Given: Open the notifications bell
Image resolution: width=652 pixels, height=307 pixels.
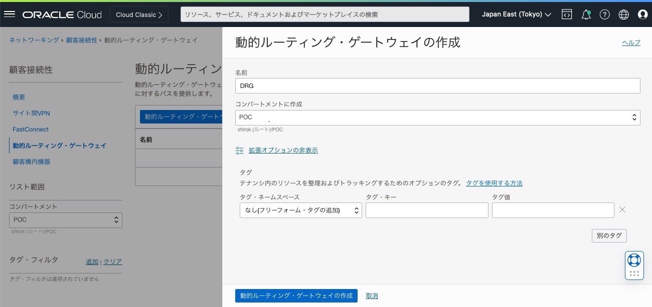Looking at the screenshot, I should click(586, 14).
